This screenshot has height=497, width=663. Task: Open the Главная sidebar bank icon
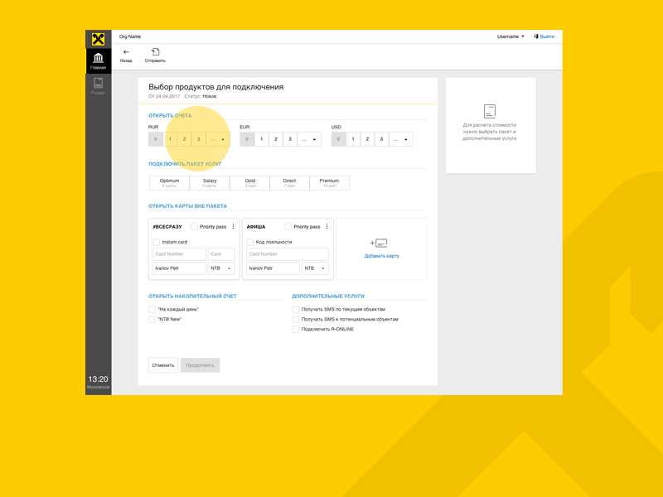(x=98, y=56)
